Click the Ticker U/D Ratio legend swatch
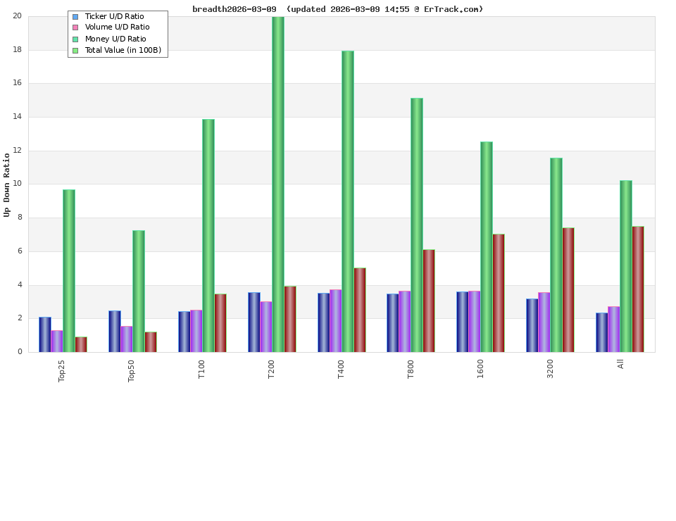The image size is (676, 521). [x=75, y=16]
